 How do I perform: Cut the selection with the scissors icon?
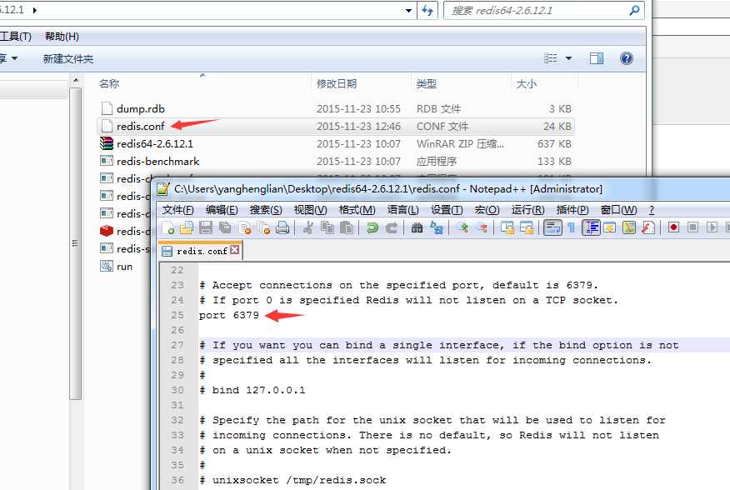click(307, 227)
